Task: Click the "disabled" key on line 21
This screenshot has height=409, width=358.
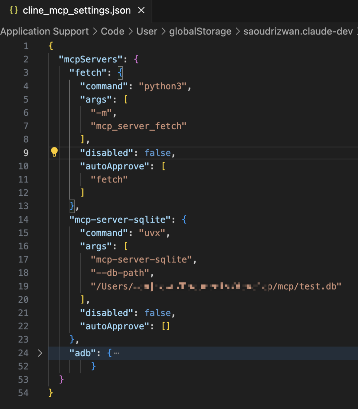Action: click(x=107, y=313)
